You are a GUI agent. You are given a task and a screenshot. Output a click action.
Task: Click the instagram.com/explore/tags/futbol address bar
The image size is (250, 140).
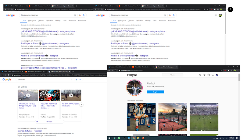pos(169,70)
